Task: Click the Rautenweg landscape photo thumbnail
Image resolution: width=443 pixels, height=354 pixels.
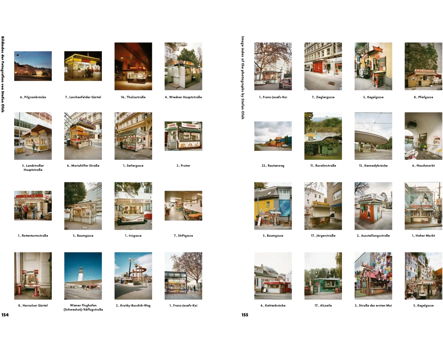Action: coord(273,136)
